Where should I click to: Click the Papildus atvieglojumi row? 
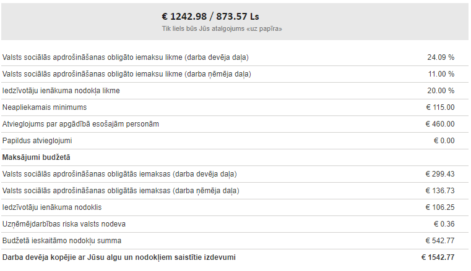(235, 141)
